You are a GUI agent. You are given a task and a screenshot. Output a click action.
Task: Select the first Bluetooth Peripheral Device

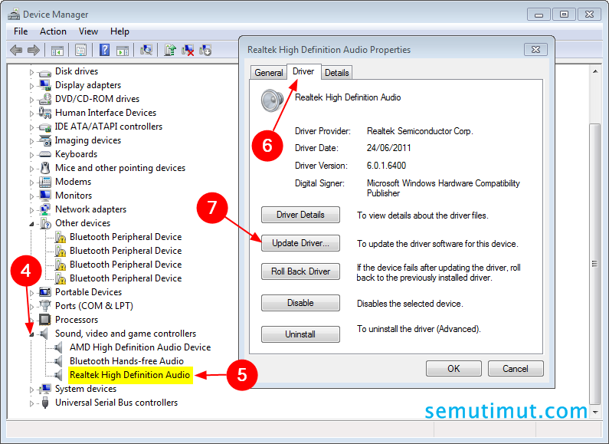pos(126,237)
